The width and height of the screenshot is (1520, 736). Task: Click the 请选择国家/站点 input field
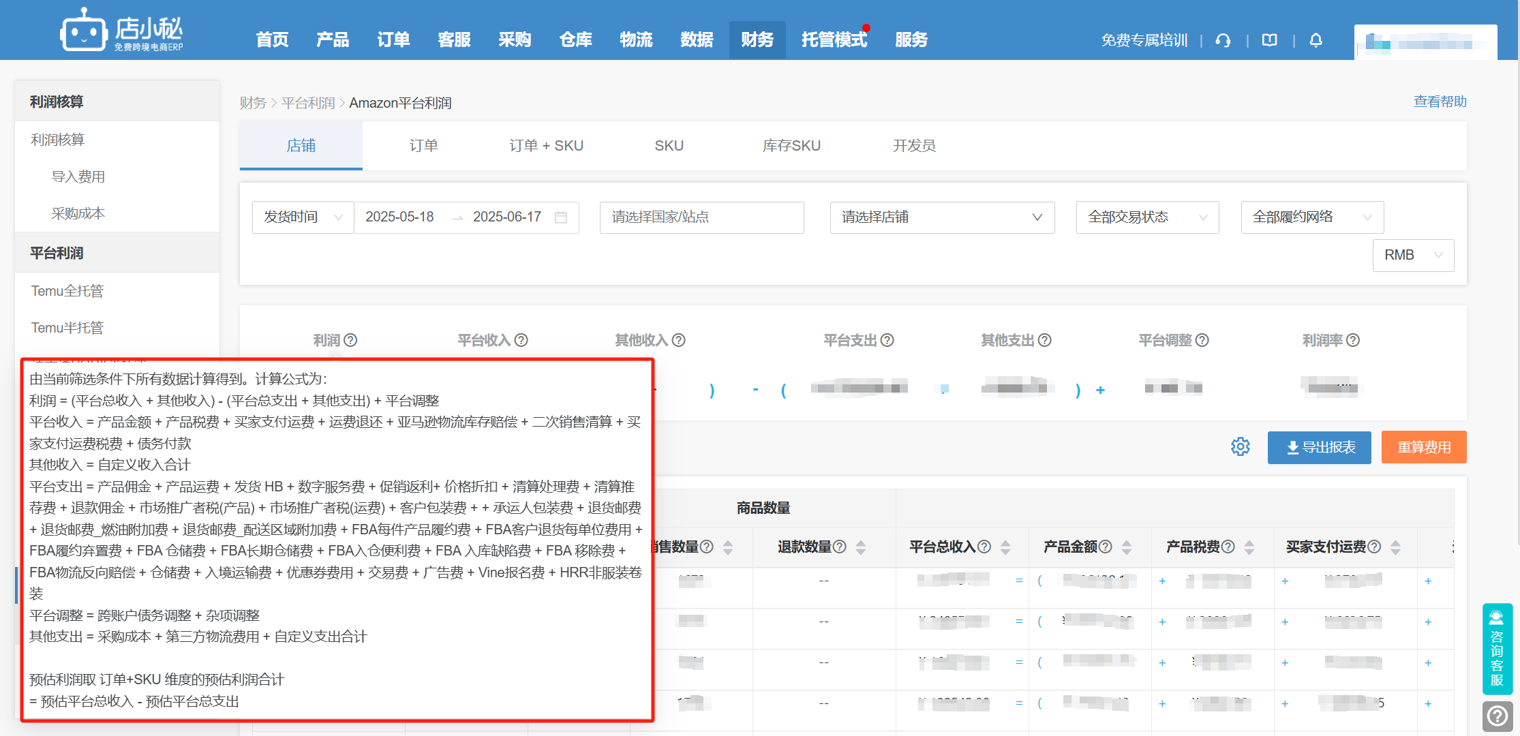click(x=701, y=217)
